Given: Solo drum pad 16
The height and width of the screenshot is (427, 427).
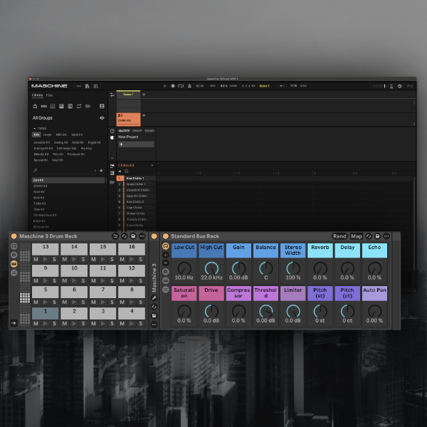Looking at the screenshot, I should pos(141,260).
